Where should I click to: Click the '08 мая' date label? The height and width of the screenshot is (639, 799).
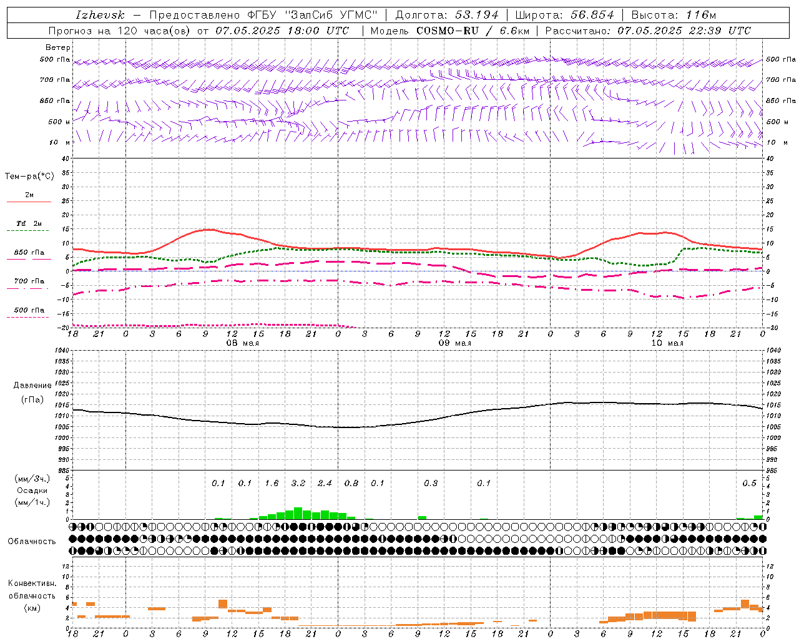[x=243, y=343]
